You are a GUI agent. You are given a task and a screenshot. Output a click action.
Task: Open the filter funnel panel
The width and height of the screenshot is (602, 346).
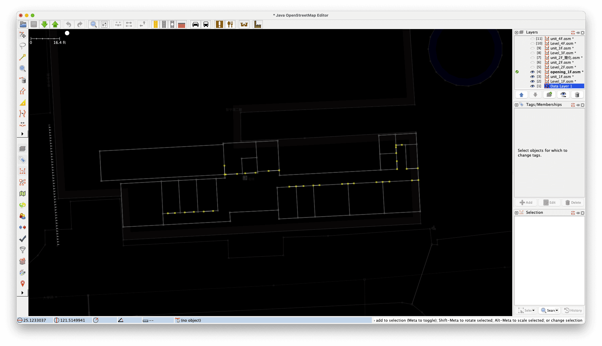(23, 250)
